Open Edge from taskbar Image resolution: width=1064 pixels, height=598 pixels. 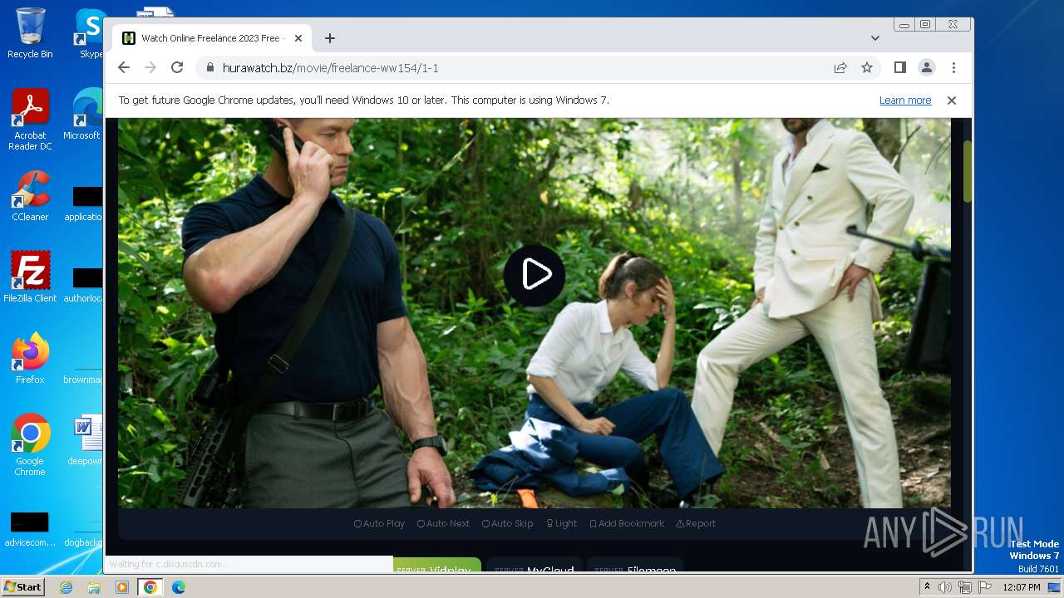(x=178, y=587)
